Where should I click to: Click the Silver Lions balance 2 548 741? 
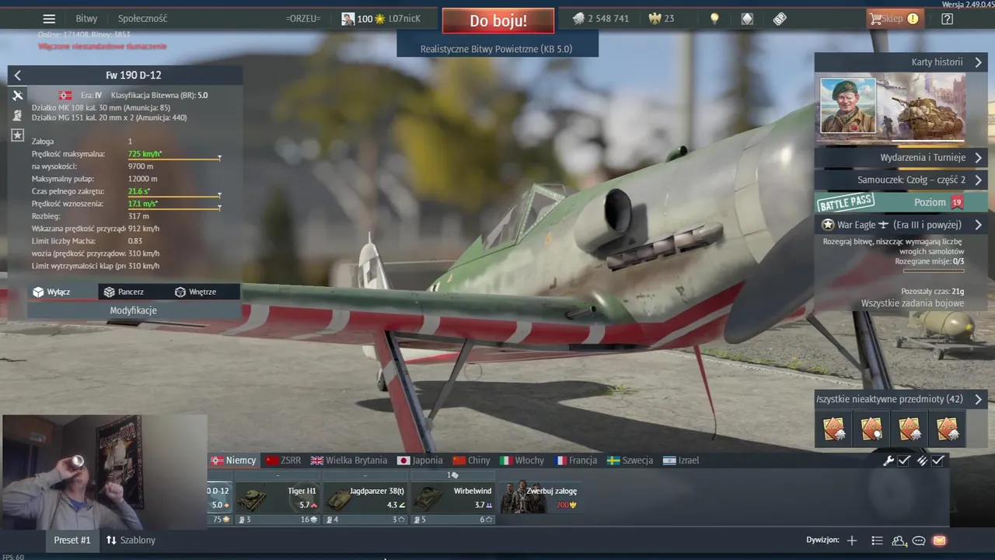pos(601,19)
